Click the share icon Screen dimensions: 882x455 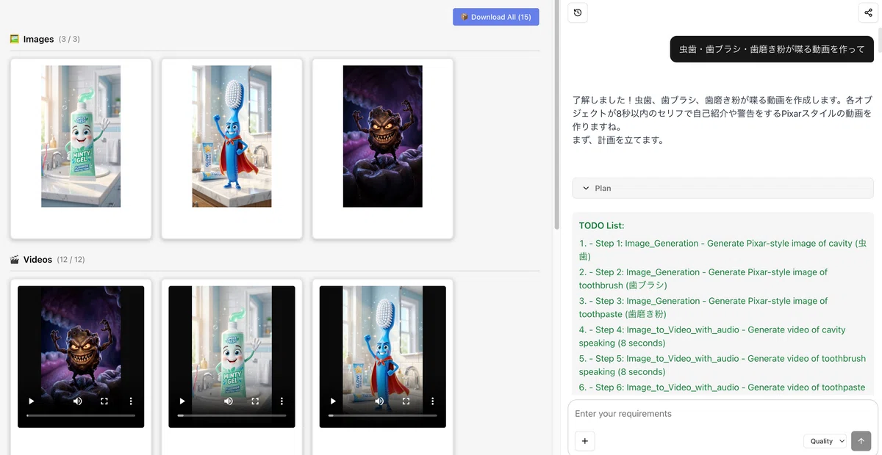coord(869,12)
